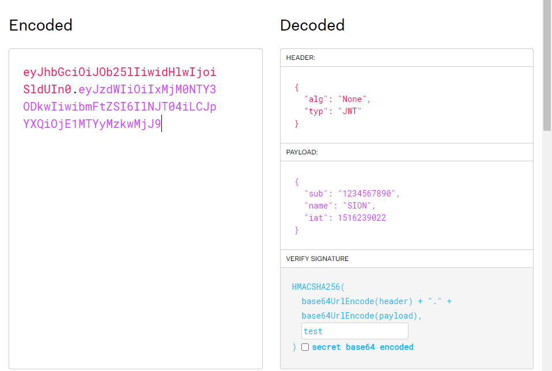
Task: Click the purple token segment 'eyJzdWIiOiIxMjM0NTY3'
Action: point(147,89)
